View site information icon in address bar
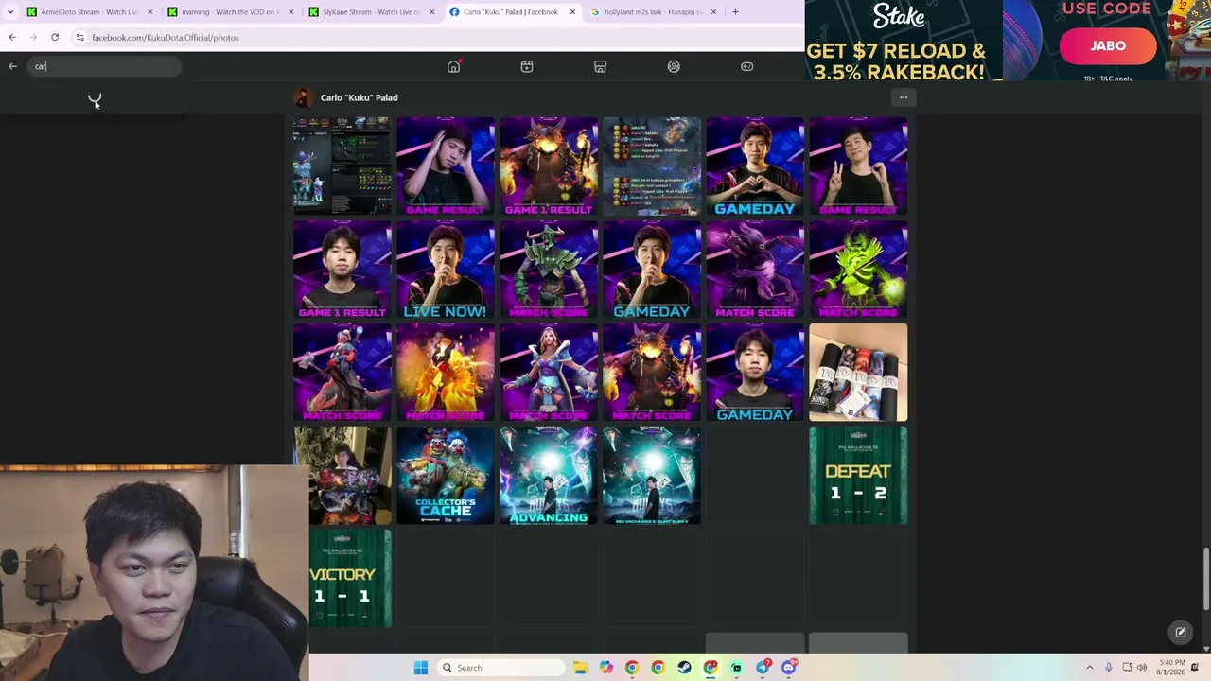 click(80, 37)
